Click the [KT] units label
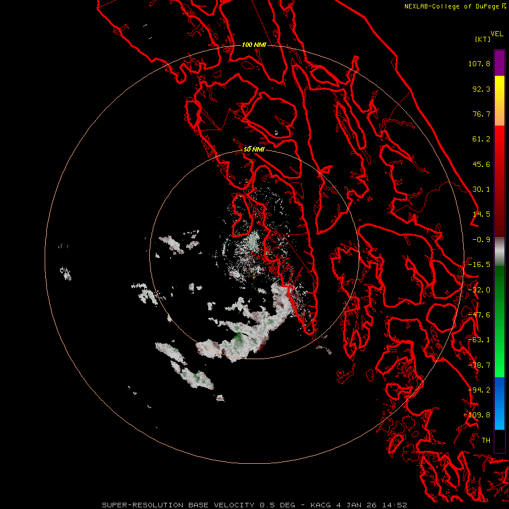Viewport: 509px width, 509px height. pos(483,39)
